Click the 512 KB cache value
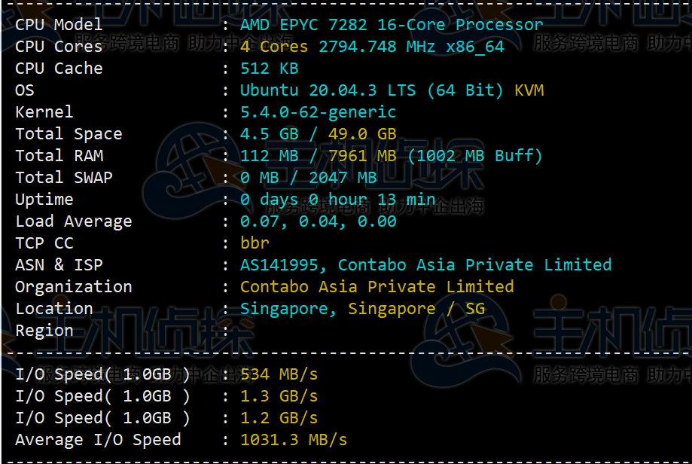 pos(269,69)
